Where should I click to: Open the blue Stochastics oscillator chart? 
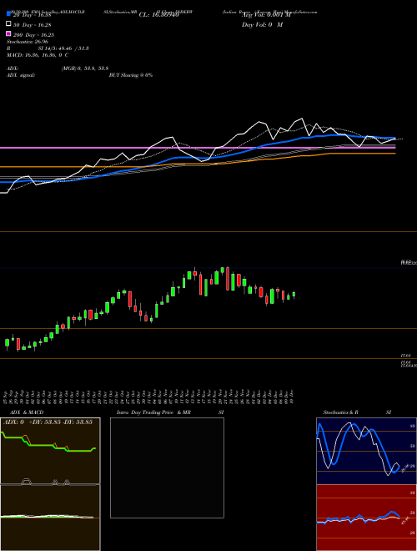click(366, 451)
